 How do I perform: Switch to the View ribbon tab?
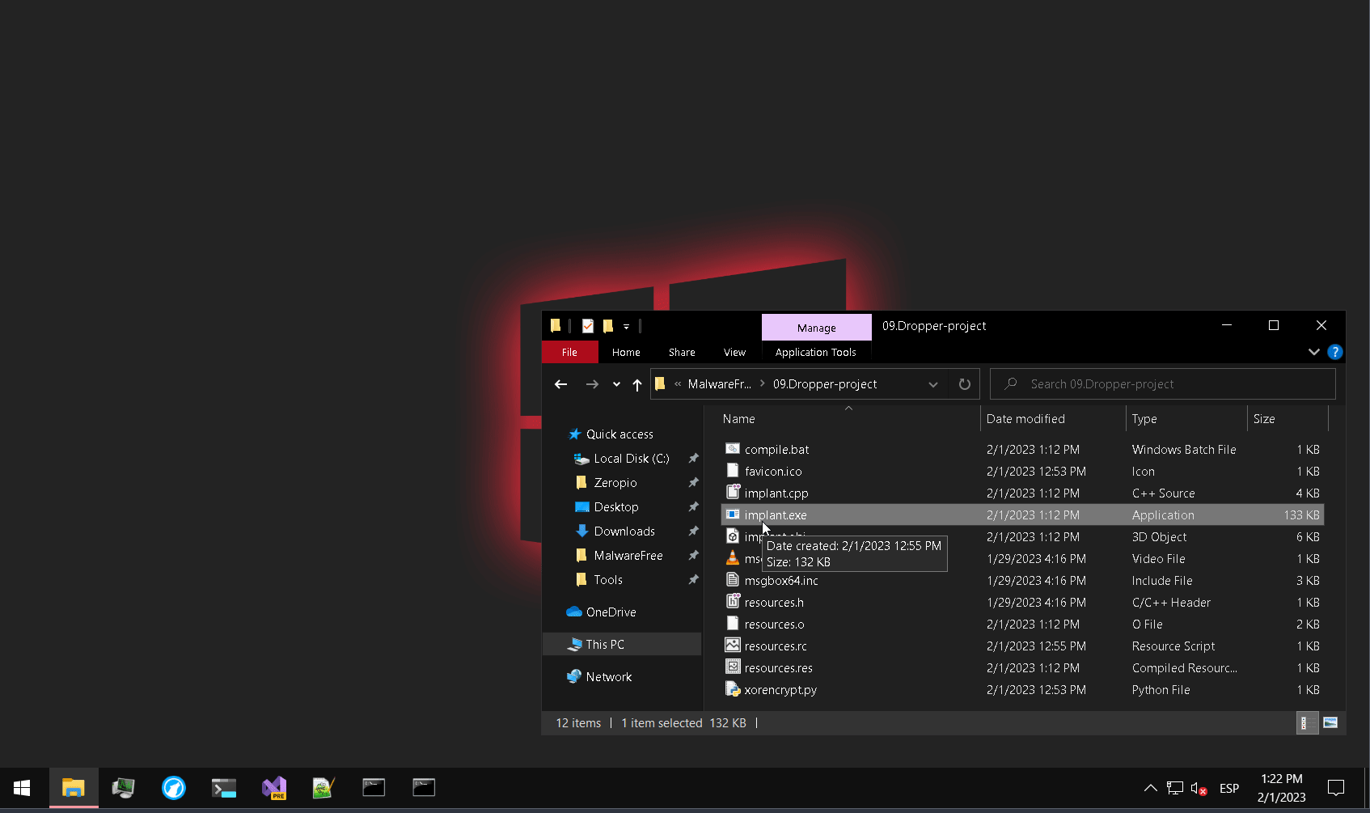click(x=734, y=352)
